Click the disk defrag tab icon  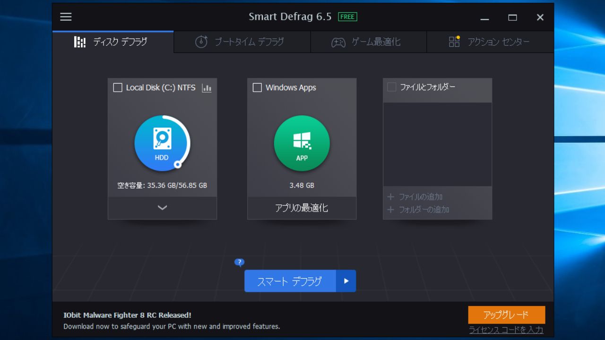click(x=80, y=42)
